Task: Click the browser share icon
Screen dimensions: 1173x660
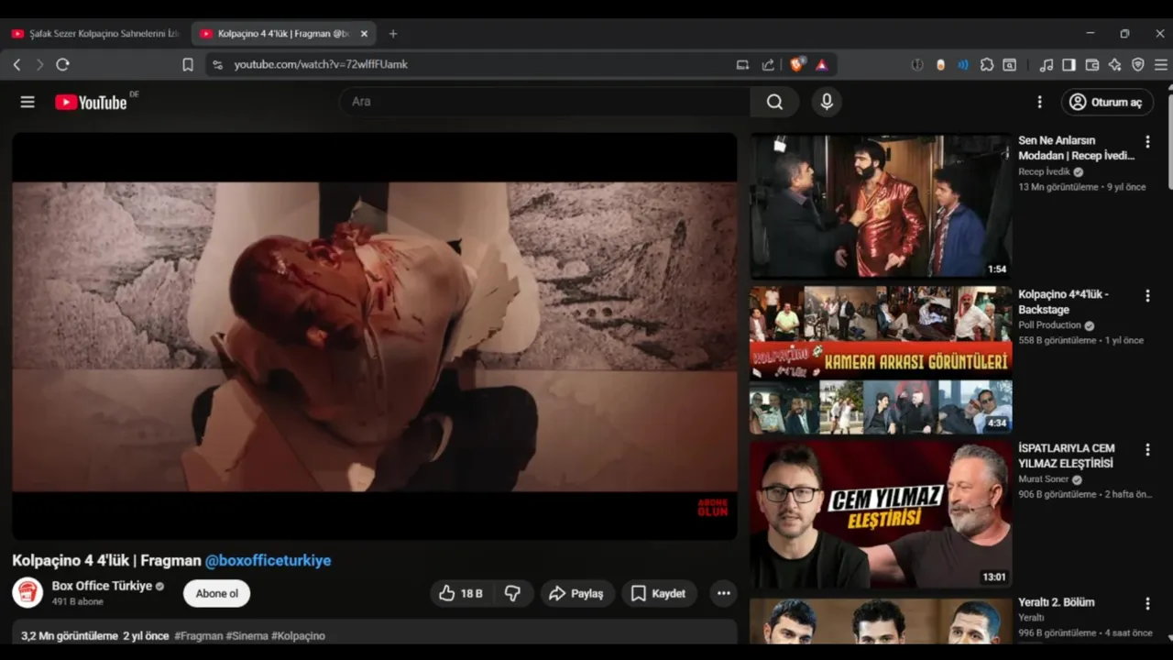Action: coord(768,64)
